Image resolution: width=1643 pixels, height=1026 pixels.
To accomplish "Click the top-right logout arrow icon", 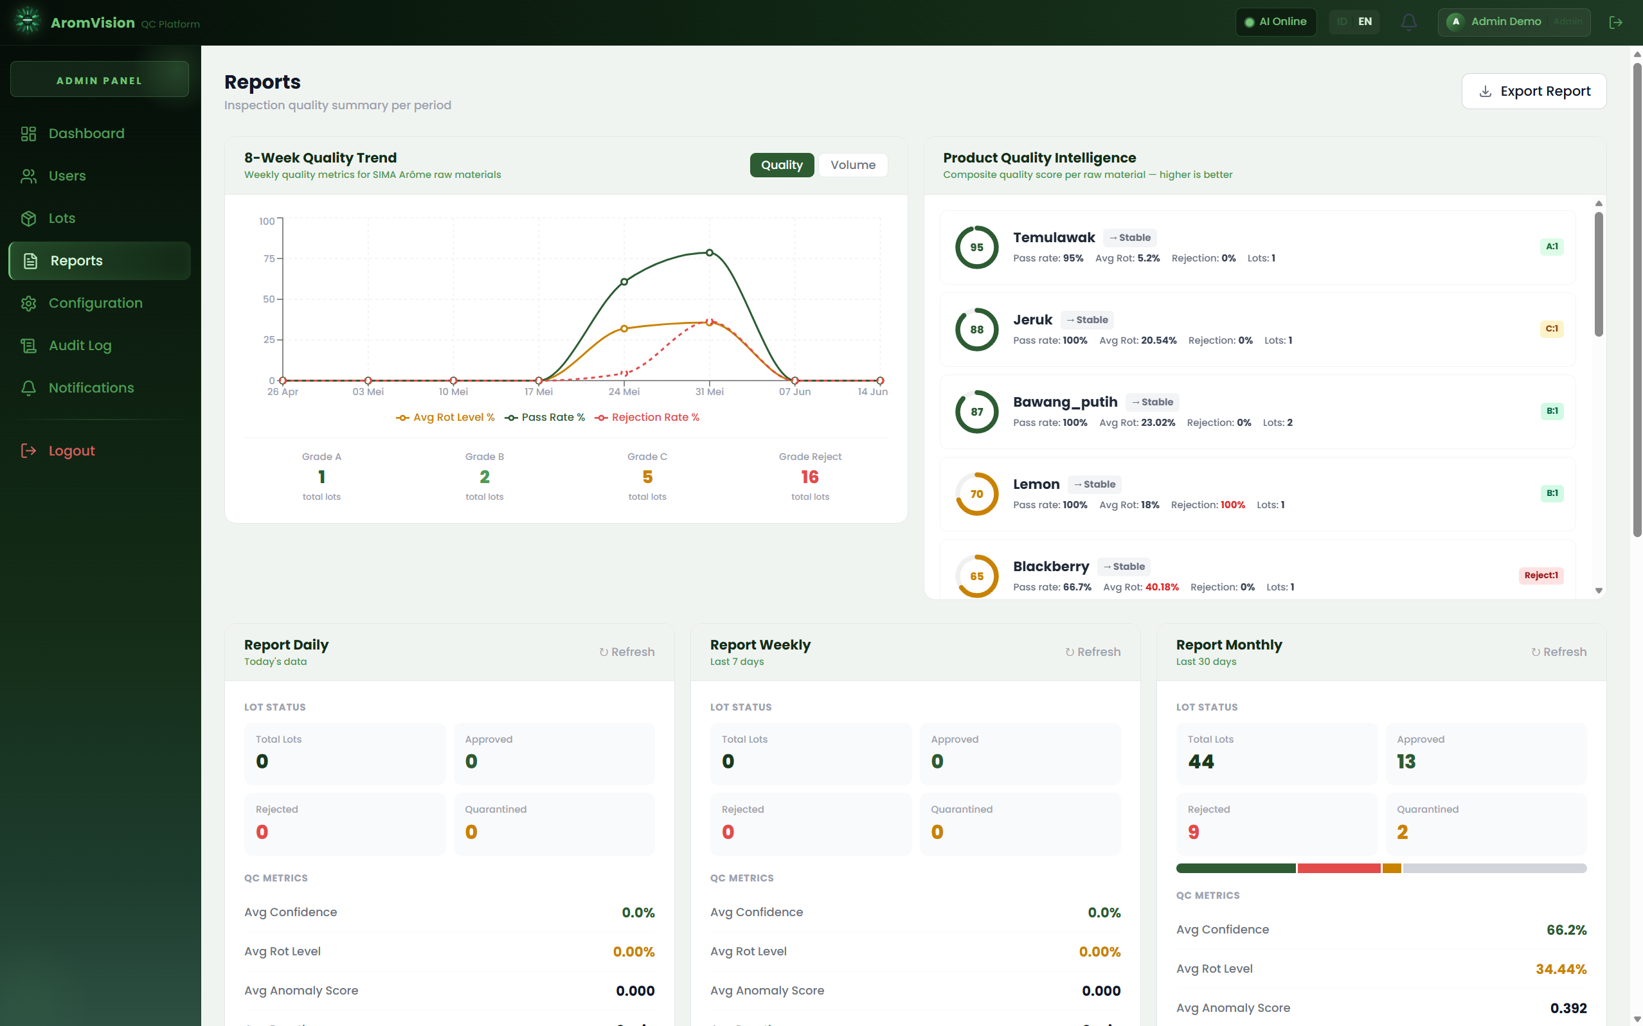I will tap(1616, 22).
